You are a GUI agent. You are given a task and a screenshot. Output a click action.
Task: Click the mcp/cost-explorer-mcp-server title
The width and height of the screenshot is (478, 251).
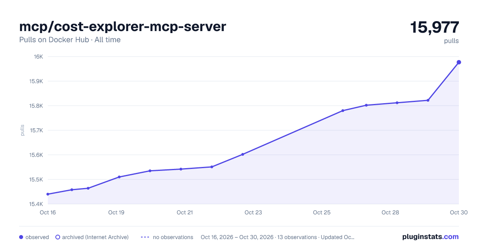pos(123,26)
